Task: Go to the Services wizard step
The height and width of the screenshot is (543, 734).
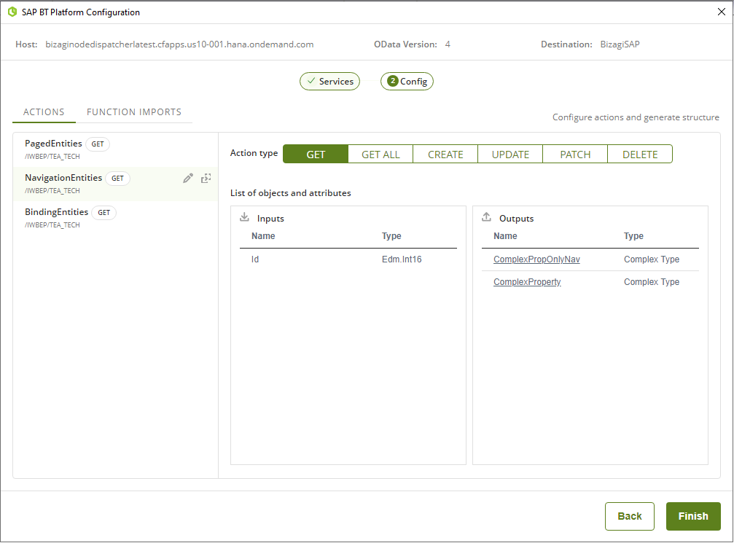Action: pyautogui.click(x=329, y=82)
